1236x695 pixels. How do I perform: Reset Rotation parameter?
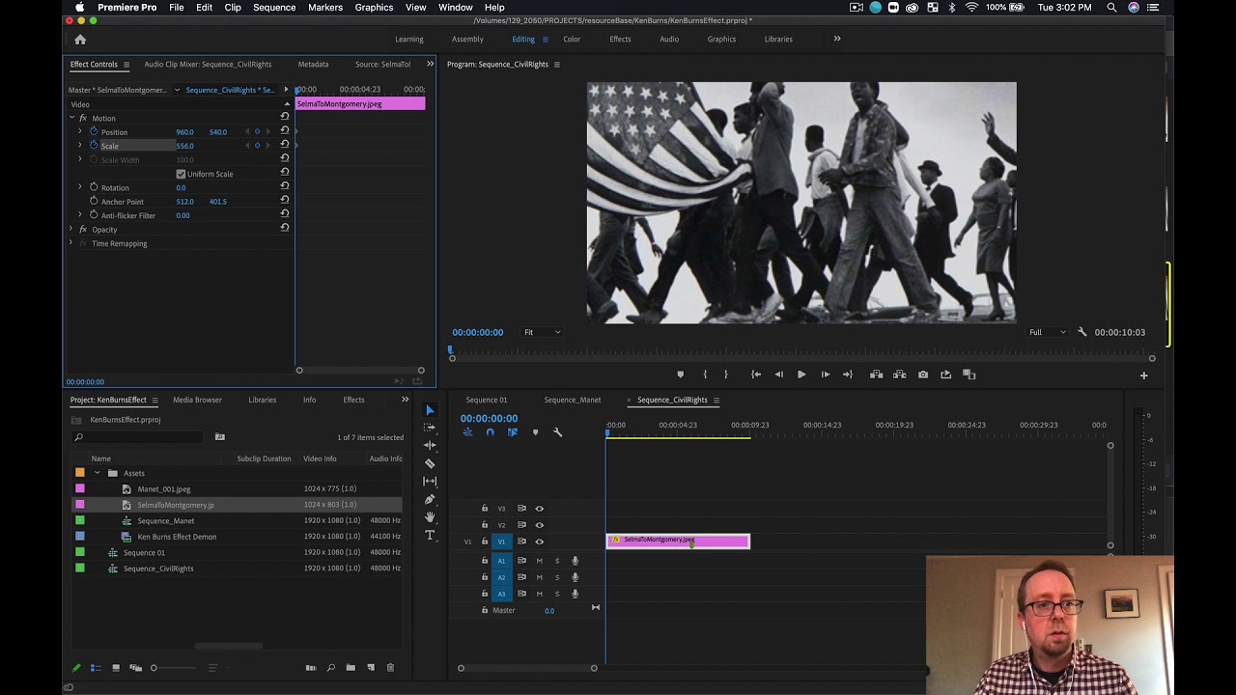(285, 187)
